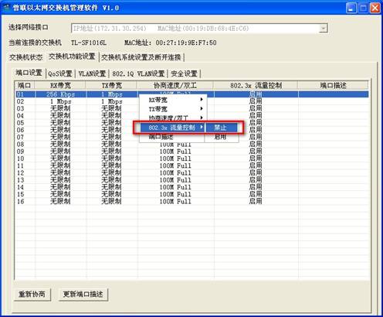Select port 12 row

pos(191,173)
